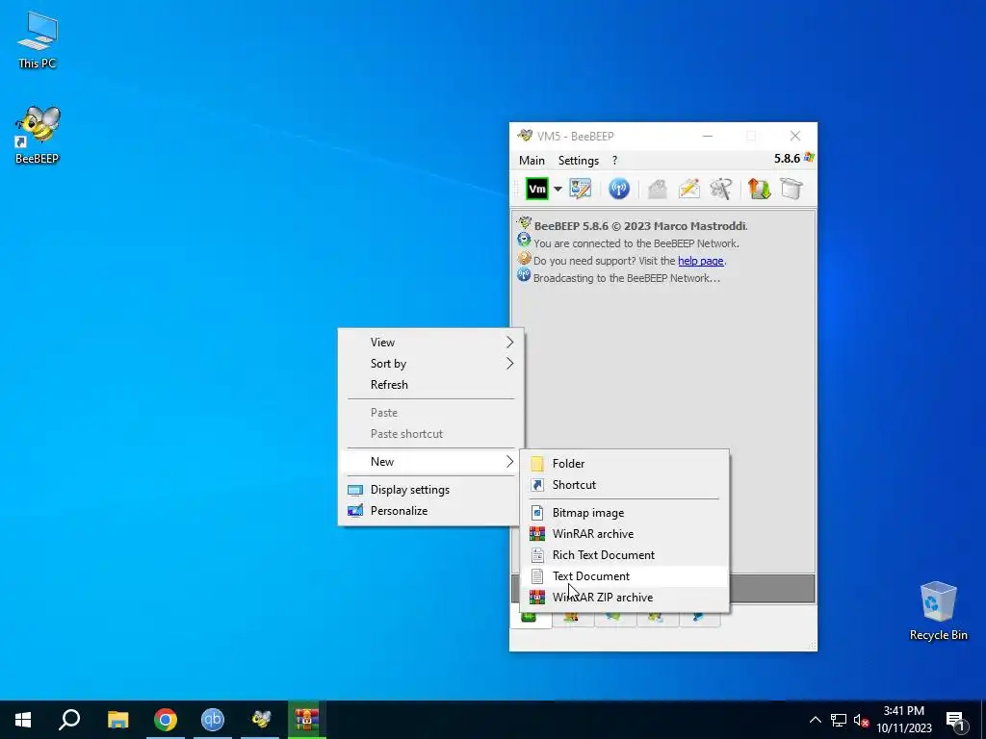Create a new WinRAR archive
This screenshot has height=739, width=986.
pyautogui.click(x=624, y=534)
